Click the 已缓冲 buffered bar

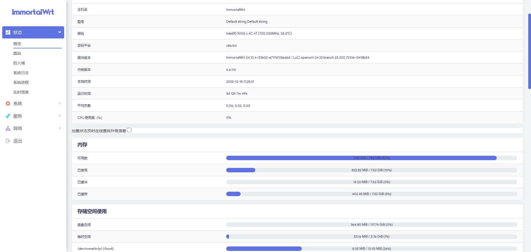pyautogui.click(x=371, y=182)
